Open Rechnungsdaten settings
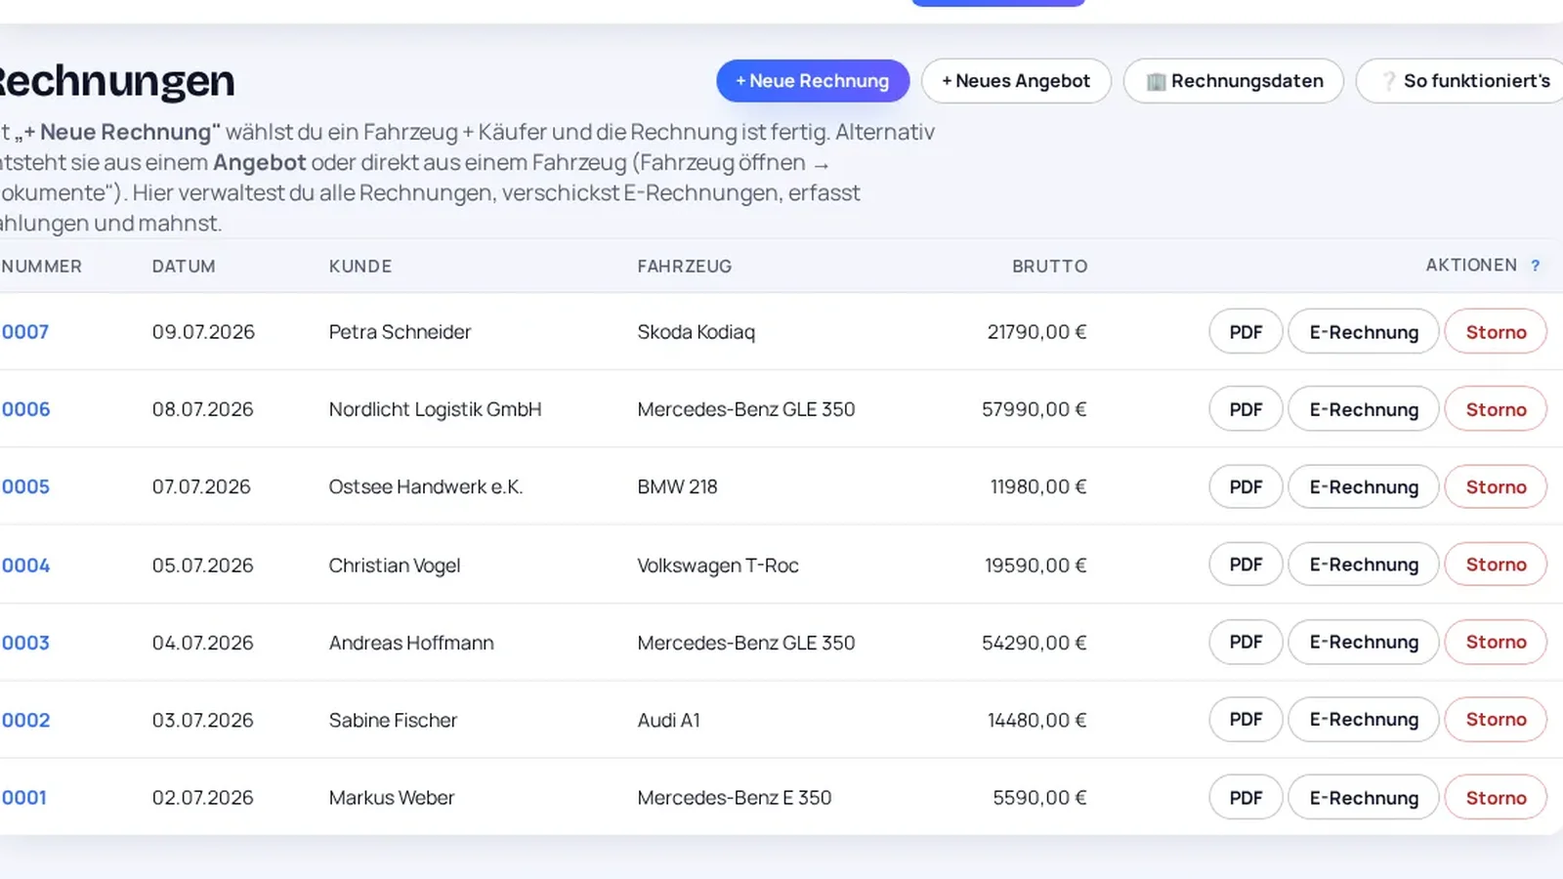The image size is (1563, 879). coord(1234,81)
